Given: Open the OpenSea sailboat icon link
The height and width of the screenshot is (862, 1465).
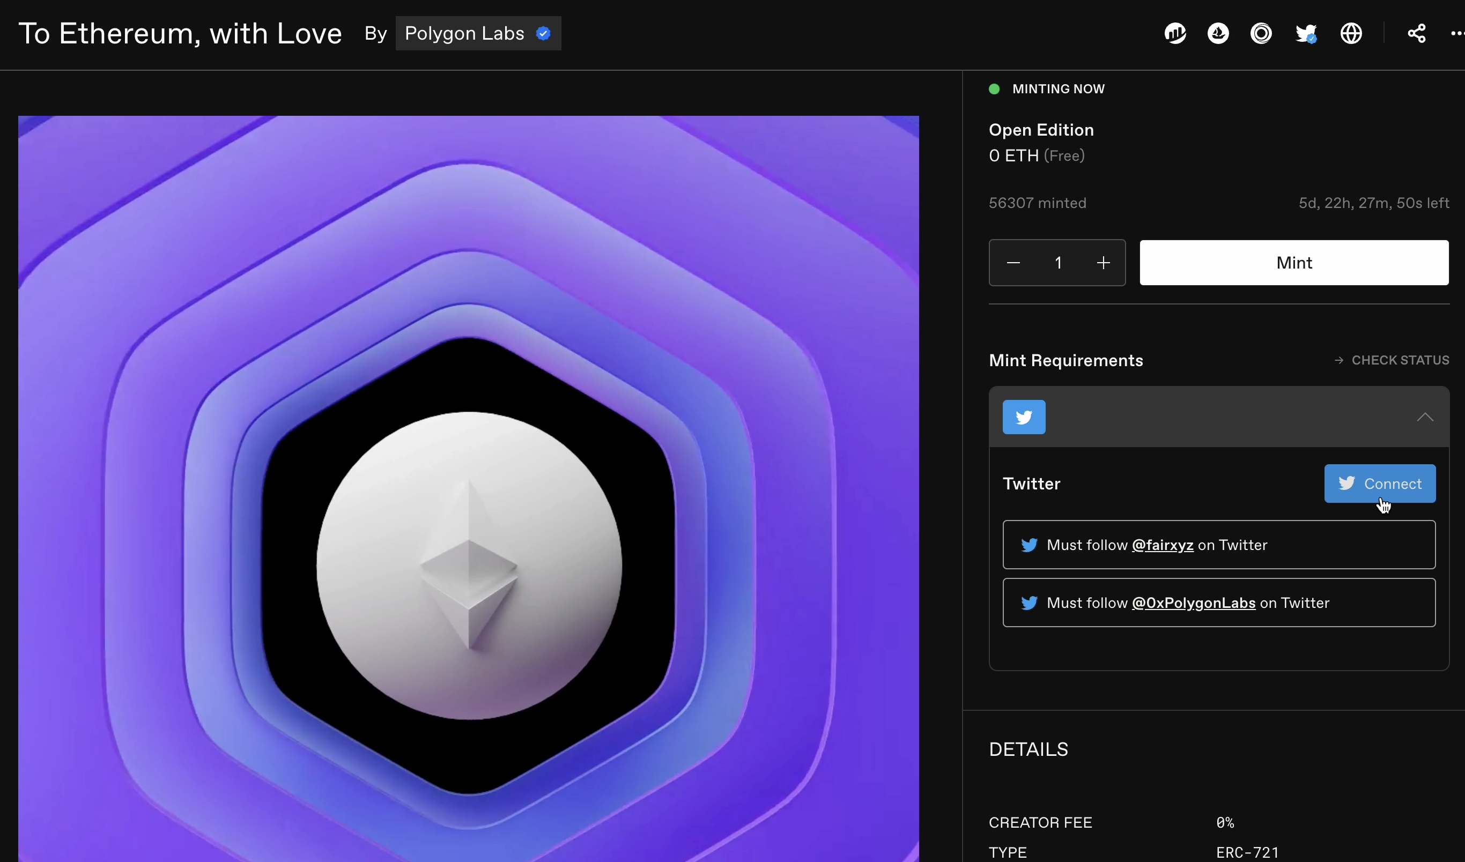Looking at the screenshot, I should (x=1218, y=33).
